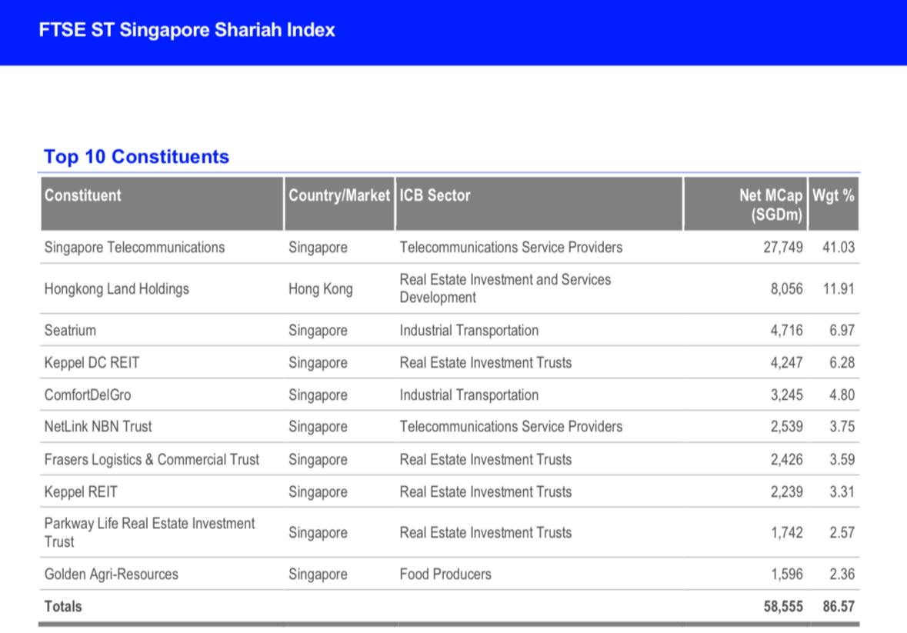Image resolution: width=907 pixels, height=633 pixels.
Task: Select the 'ComfortDelGro' cell
Action: pos(88,395)
